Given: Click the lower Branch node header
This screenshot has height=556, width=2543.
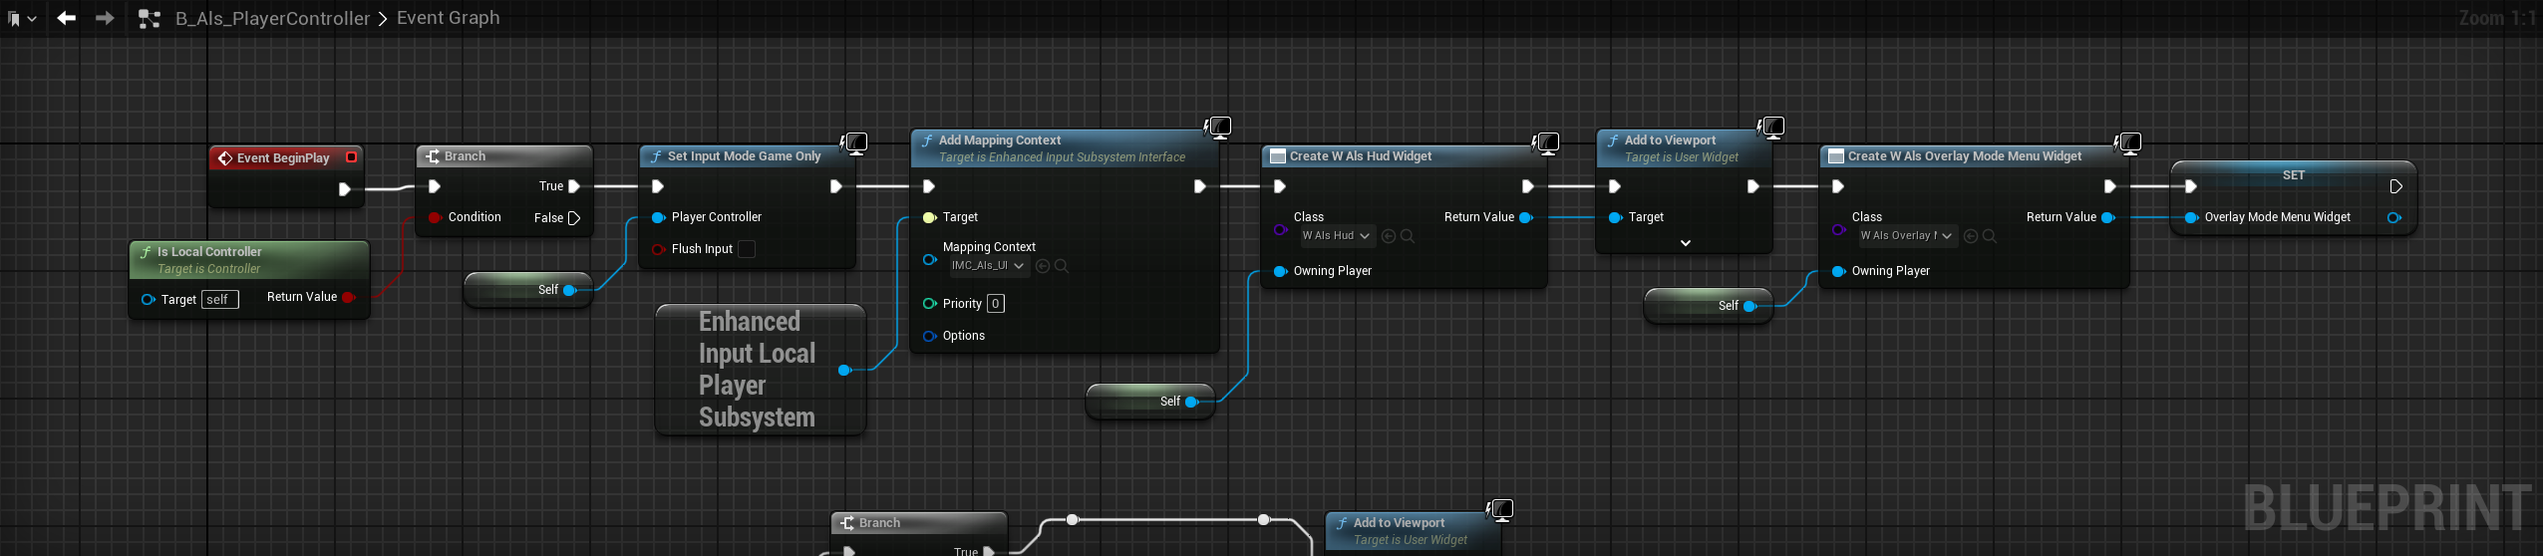Looking at the screenshot, I should (x=918, y=523).
